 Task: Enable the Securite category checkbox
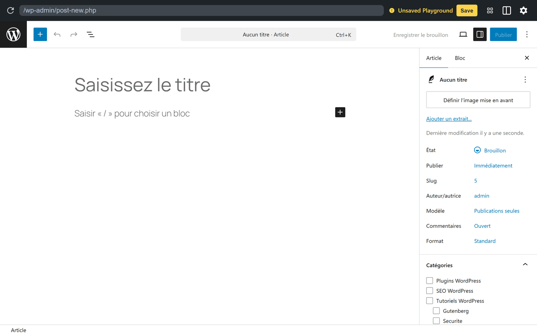(436, 320)
